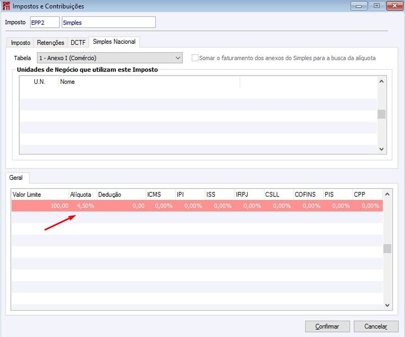Click the IPI column header
Viewport: 405px width, 337px height.
pyautogui.click(x=190, y=194)
